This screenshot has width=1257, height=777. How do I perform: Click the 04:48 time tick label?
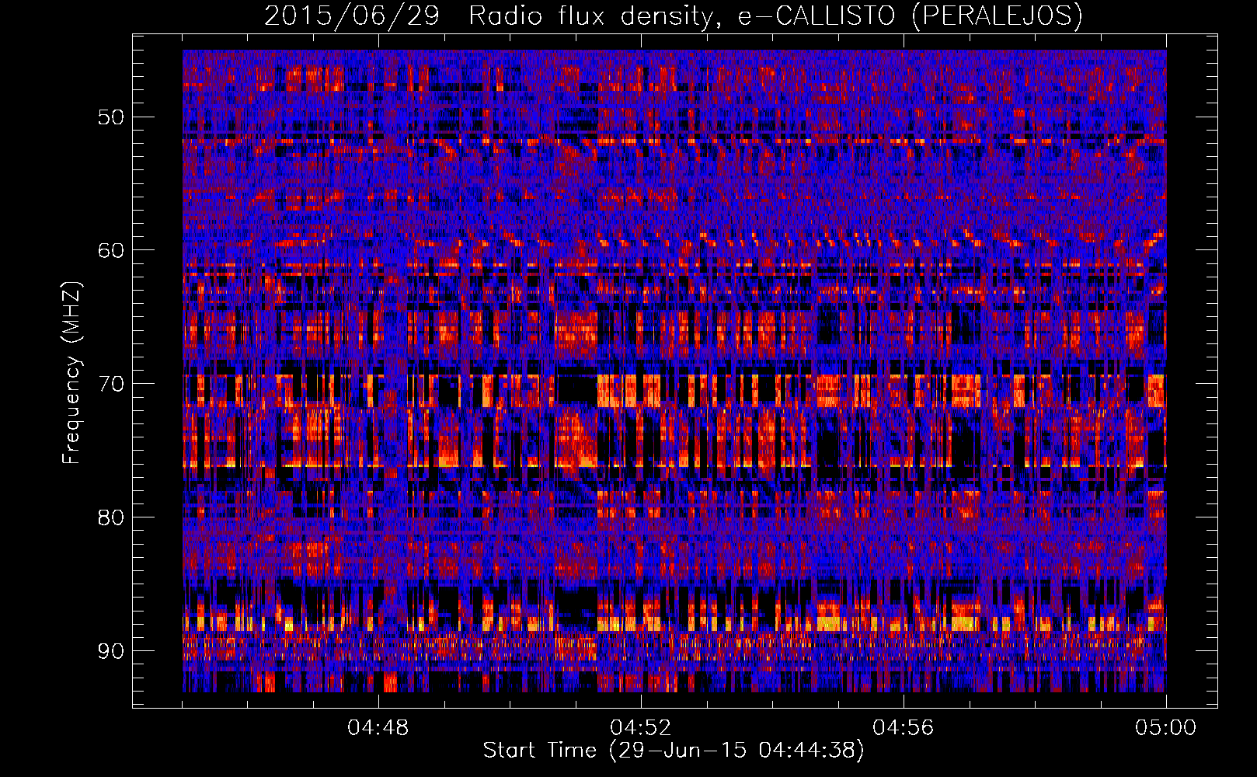point(378,728)
